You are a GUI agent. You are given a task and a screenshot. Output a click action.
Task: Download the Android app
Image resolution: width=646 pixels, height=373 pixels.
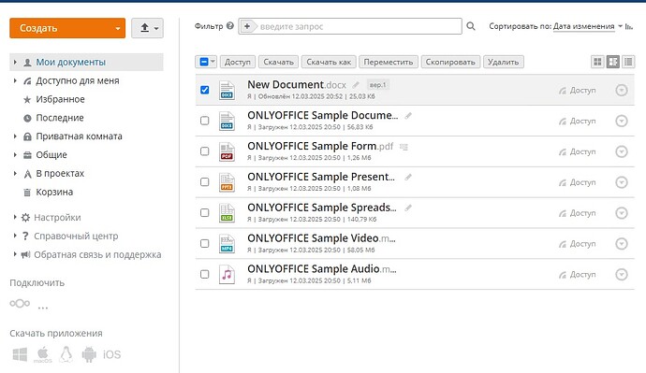pos(89,354)
